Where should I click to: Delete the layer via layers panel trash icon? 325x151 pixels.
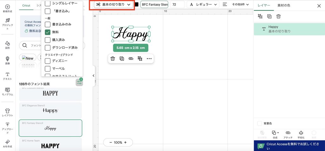[278, 17]
